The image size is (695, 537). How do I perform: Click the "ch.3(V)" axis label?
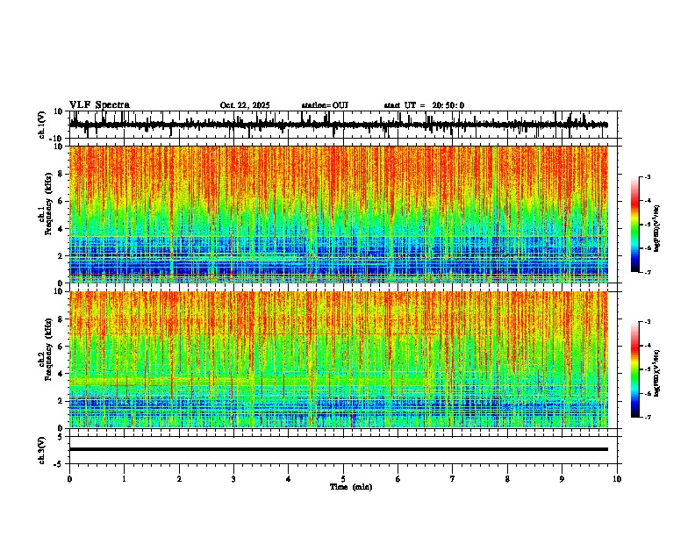(x=42, y=450)
